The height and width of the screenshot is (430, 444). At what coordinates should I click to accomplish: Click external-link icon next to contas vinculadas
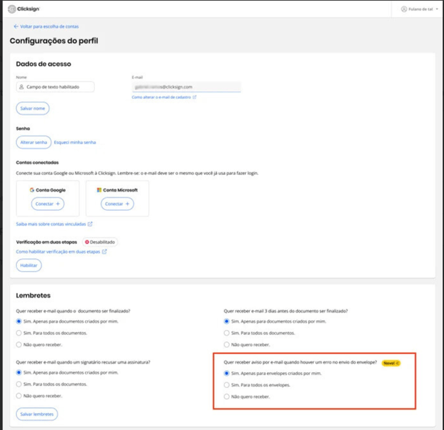click(x=90, y=224)
